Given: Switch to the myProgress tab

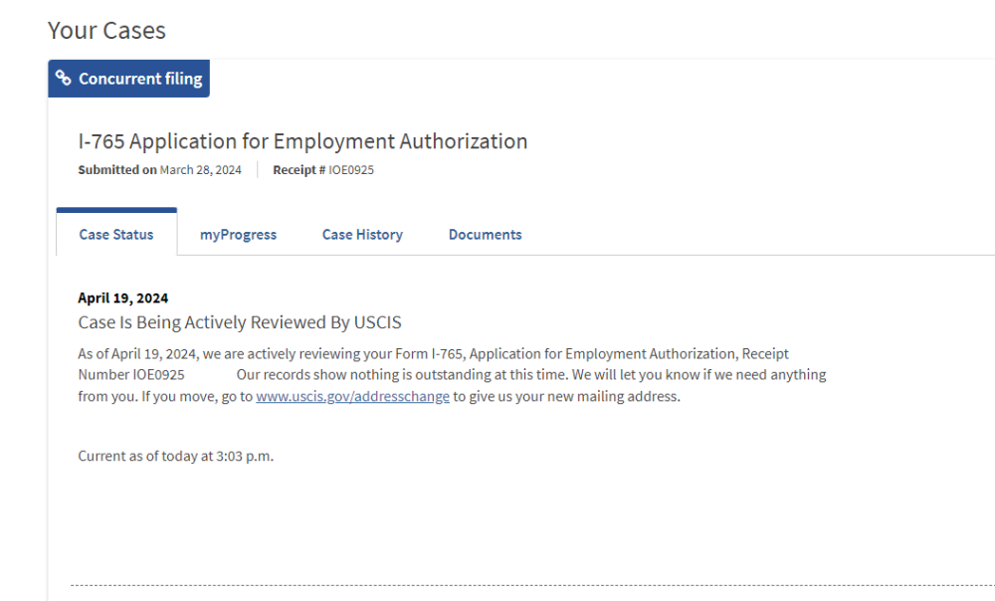Looking at the screenshot, I should (238, 234).
